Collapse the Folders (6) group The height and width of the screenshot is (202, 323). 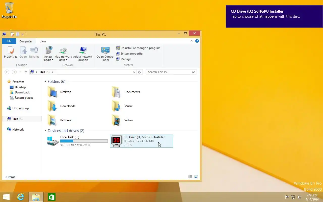(x=45, y=82)
